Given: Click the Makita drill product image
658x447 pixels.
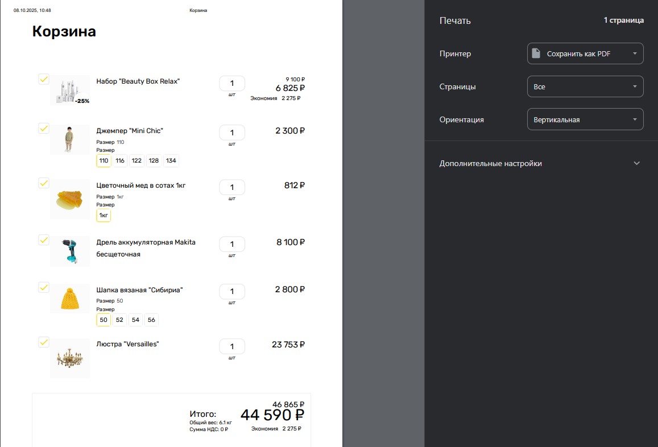Looking at the screenshot, I should (70, 251).
